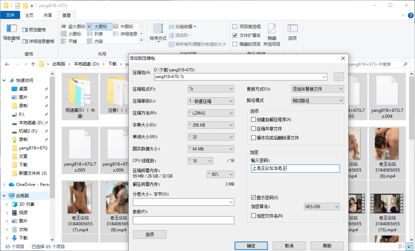Image resolution: width=415 pixels, height=251 pixels.
Task: Open Folder Options (选项) in ribbon
Action: (x=292, y=32)
